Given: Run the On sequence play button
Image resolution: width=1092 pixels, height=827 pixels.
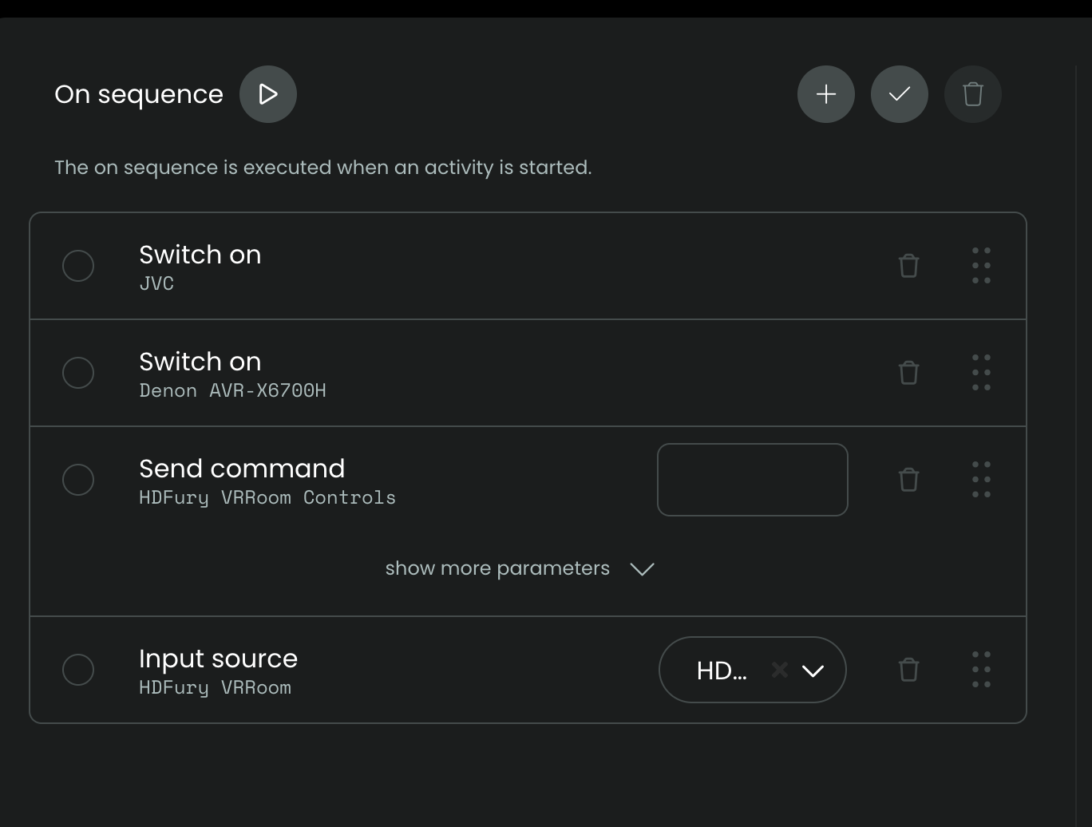Looking at the screenshot, I should pyautogui.click(x=268, y=94).
